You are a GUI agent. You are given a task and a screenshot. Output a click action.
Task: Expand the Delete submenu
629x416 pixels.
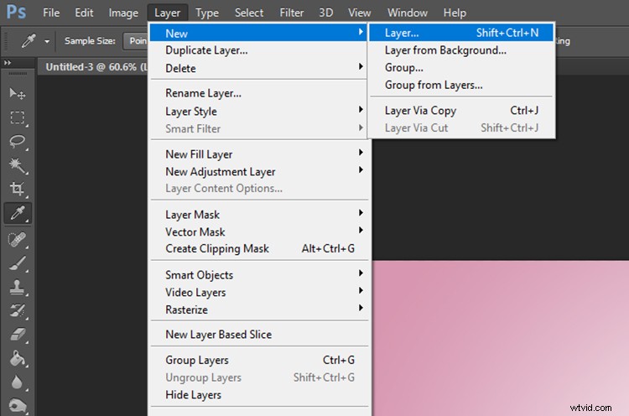point(258,68)
